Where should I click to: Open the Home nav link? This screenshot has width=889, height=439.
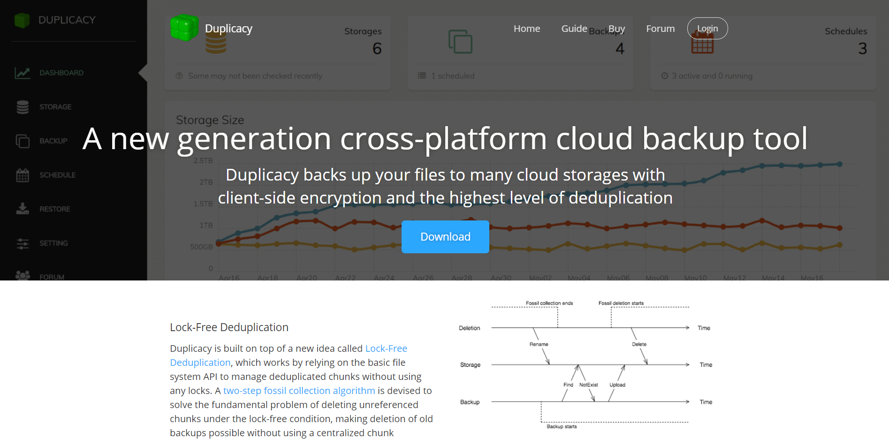(527, 29)
